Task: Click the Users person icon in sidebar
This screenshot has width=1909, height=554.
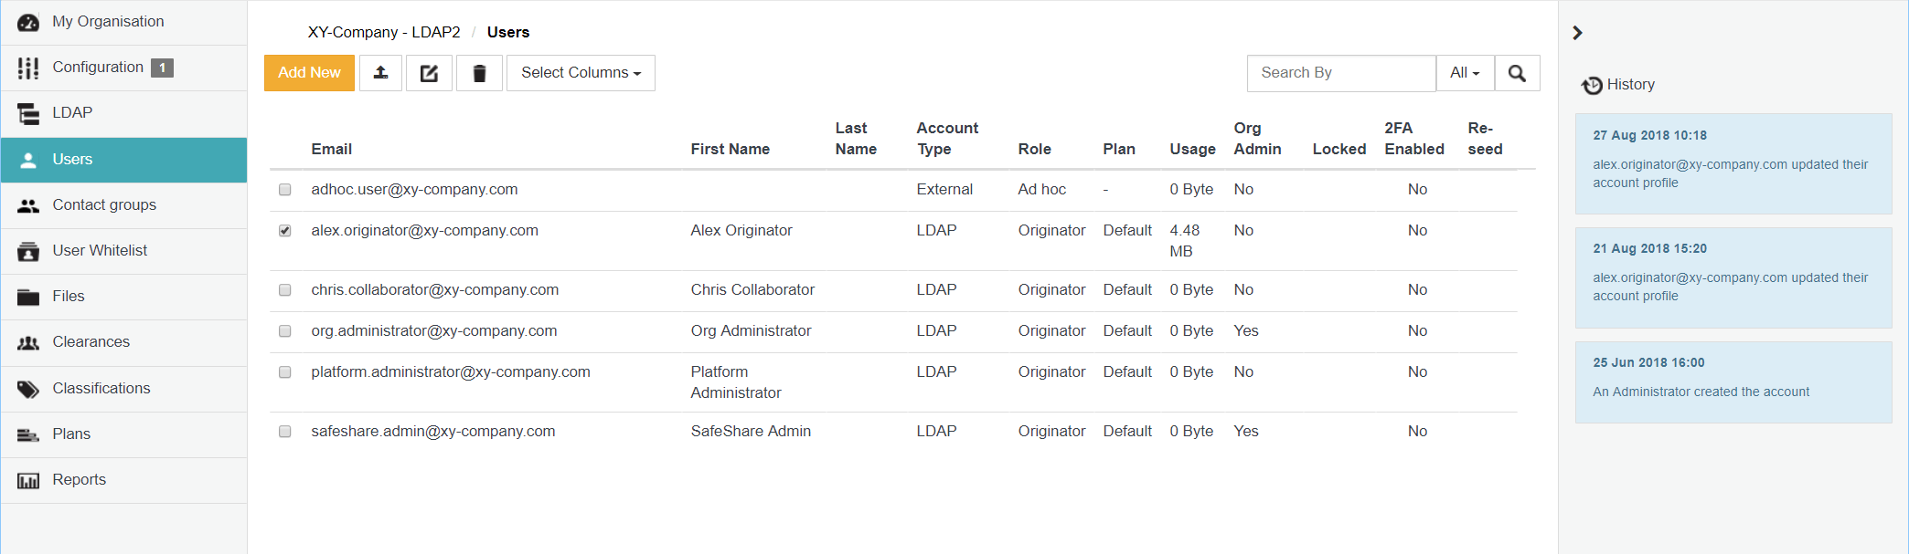Action: pyautogui.click(x=28, y=160)
